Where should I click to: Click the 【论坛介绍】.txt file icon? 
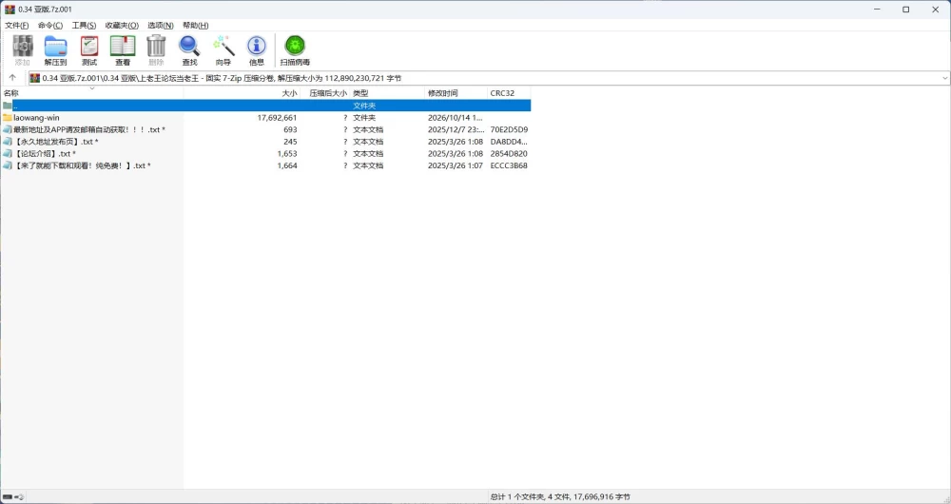(x=8, y=153)
